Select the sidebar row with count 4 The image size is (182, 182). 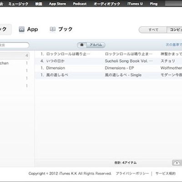15,56
